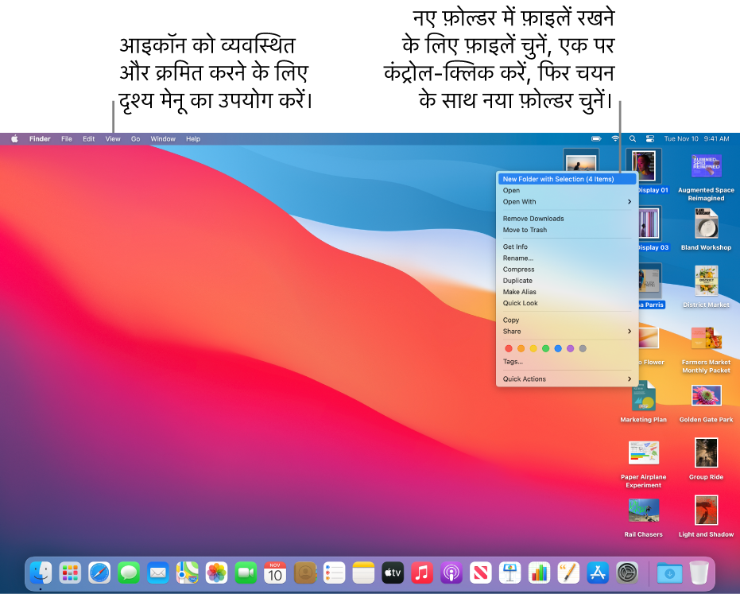740x594 pixels.
Task: Open Mail app in the Dock
Action: 157,573
